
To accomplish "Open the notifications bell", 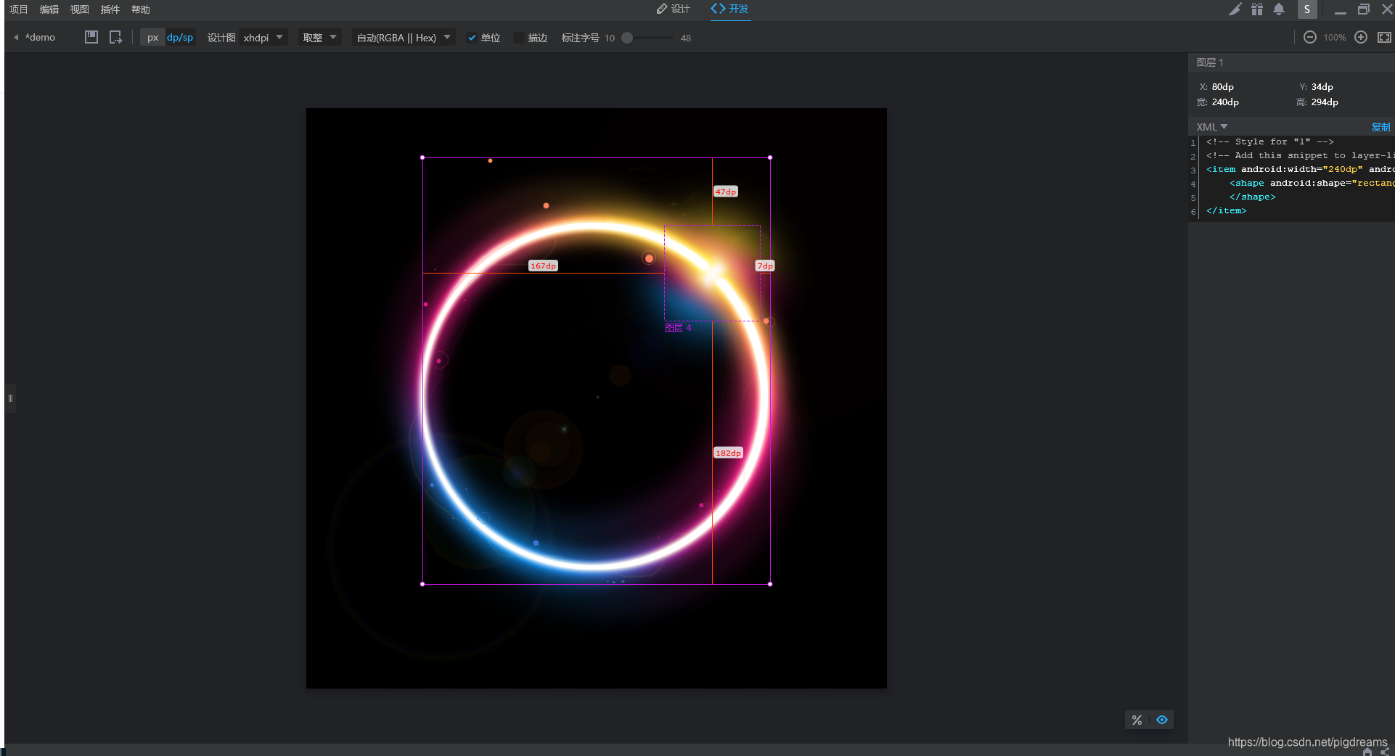I will pos(1279,9).
